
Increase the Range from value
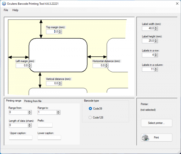click(30, 111)
